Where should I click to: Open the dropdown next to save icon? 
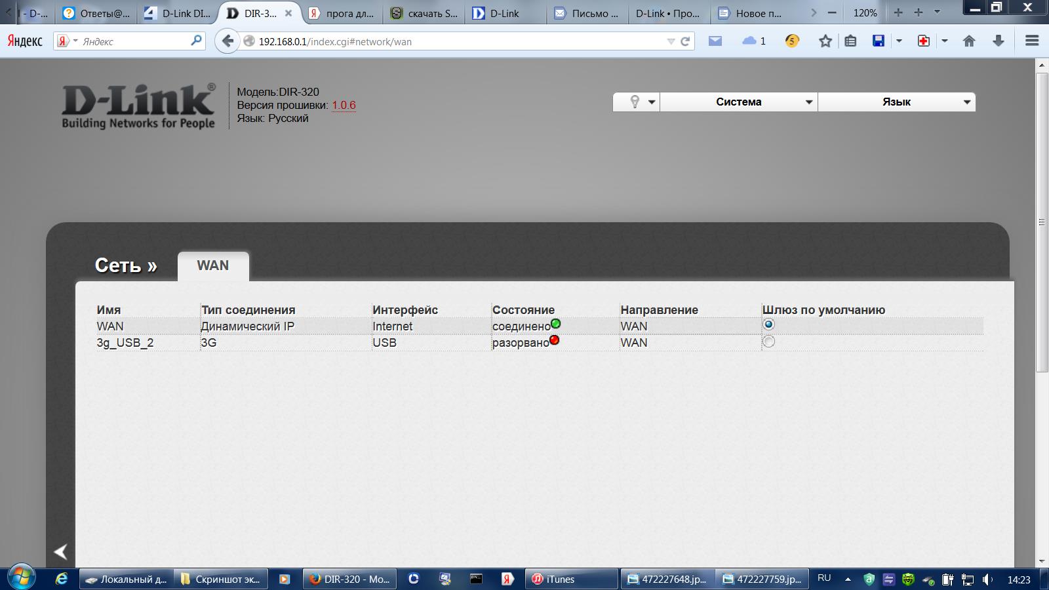coord(899,41)
